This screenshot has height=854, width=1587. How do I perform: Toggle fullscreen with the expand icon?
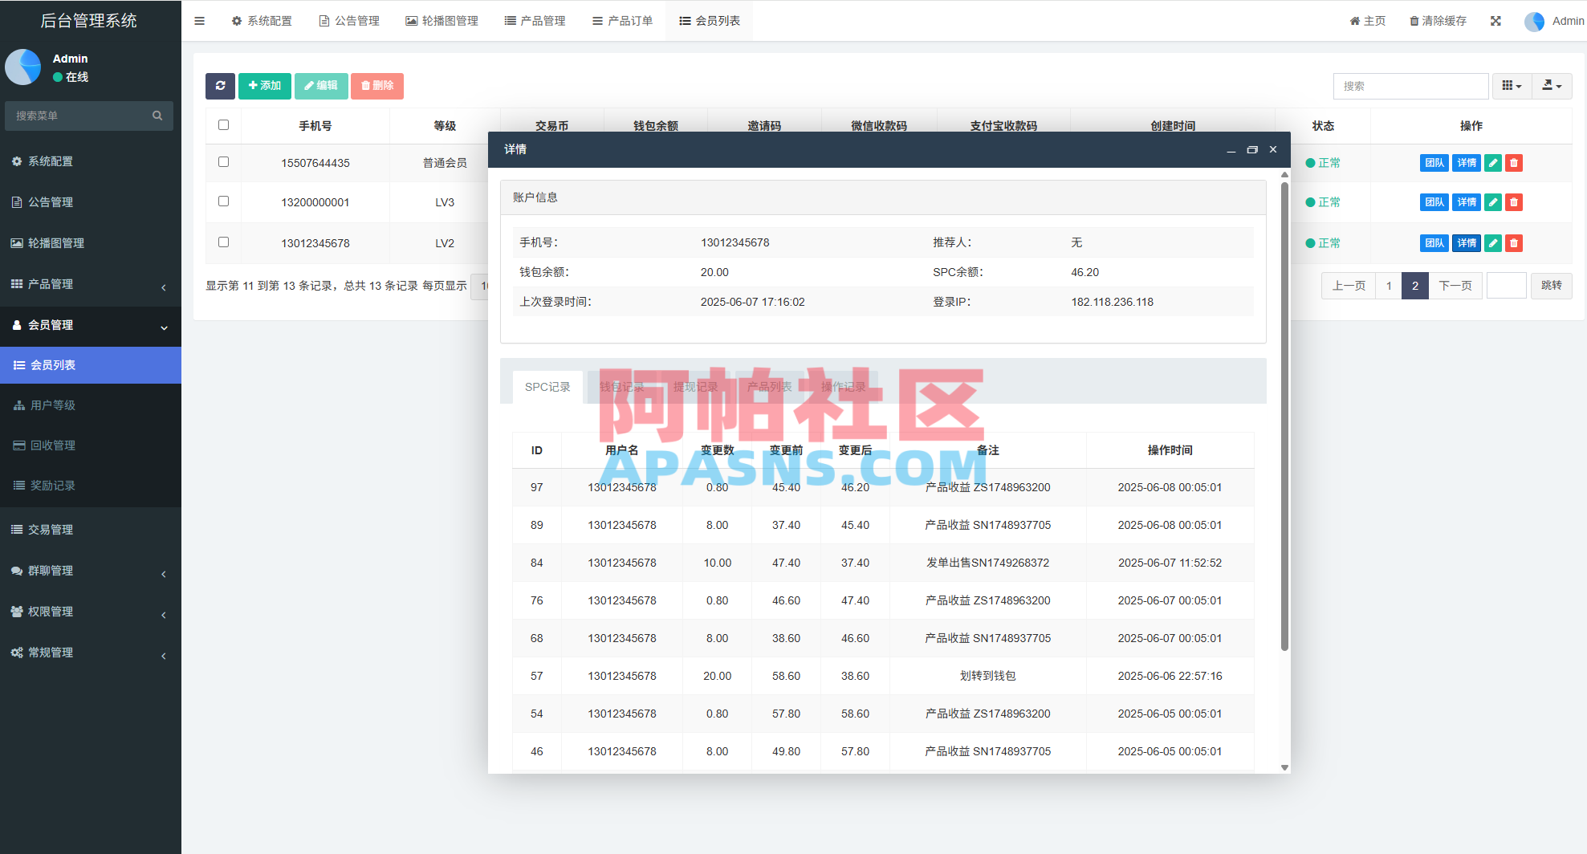click(1495, 21)
